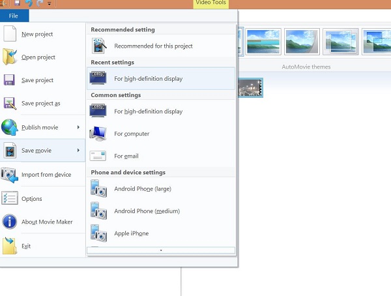The width and height of the screenshot is (391, 296).
Task: Click the Undo arrow in quick access toolbar
Action: click(29, 3)
